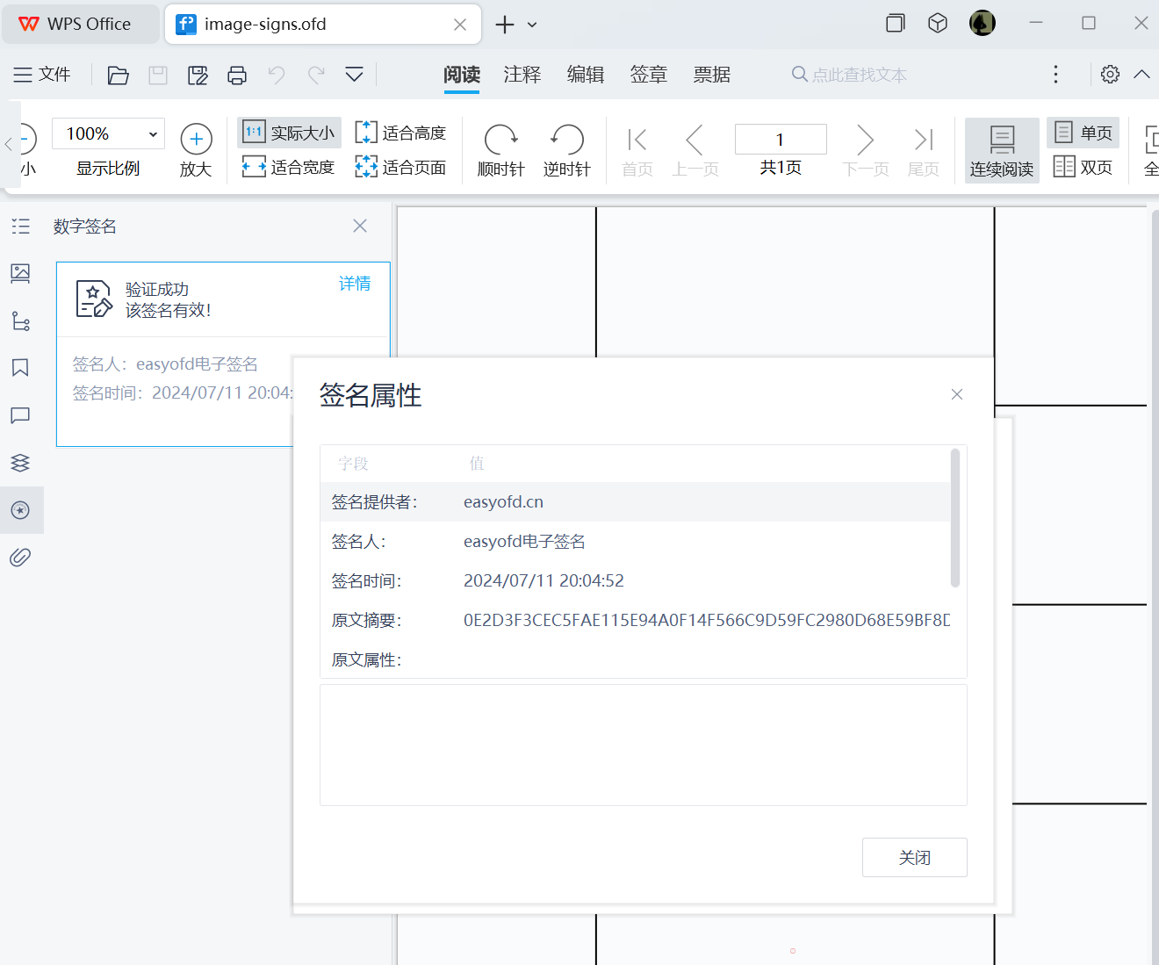
Task: Click the user avatar icon
Action: pos(982,23)
